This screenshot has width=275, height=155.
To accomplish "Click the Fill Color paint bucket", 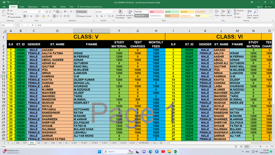I will click(x=43, y=16).
